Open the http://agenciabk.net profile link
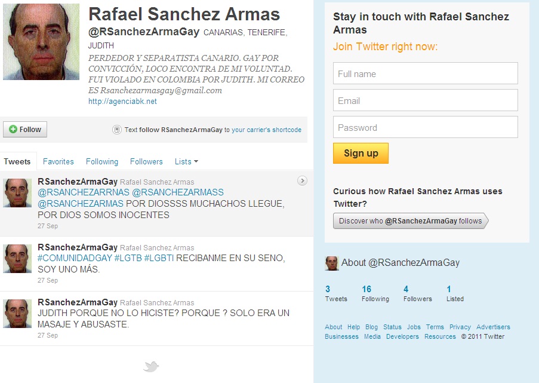The image size is (539, 383). click(x=122, y=101)
